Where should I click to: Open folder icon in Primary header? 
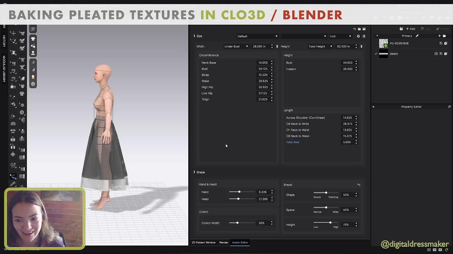pos(444,36)
